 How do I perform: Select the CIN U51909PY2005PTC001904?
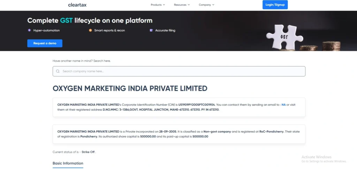[197, 105]
